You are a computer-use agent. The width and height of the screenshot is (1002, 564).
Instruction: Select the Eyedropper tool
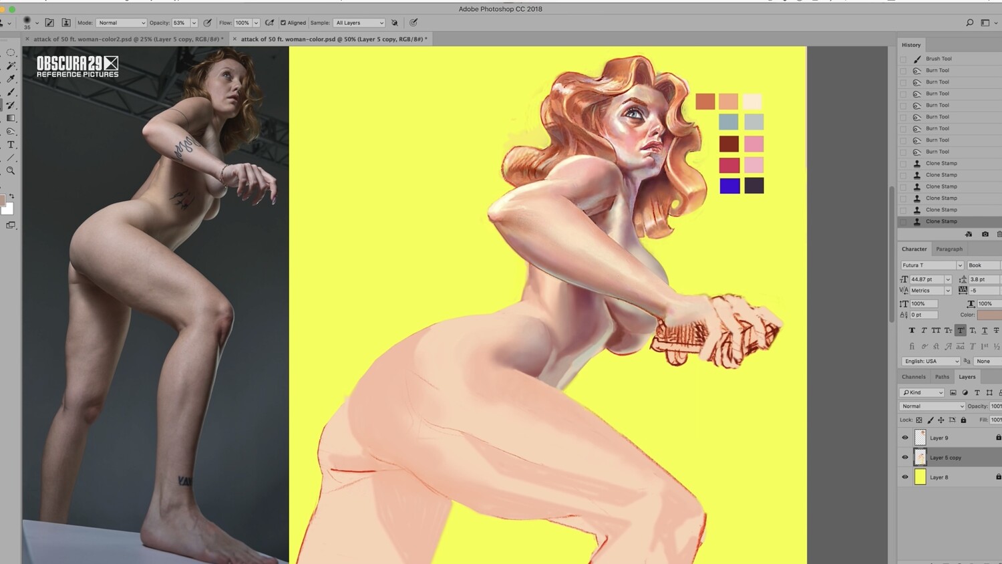pos(11,79)
